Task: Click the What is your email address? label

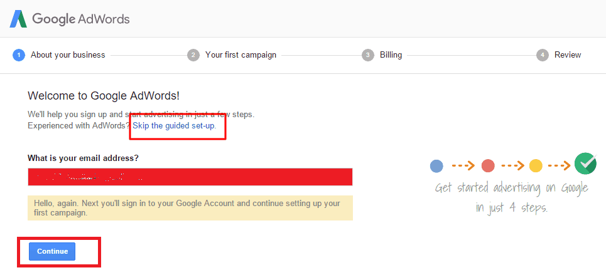Action: pyautogui.click(x=83, y=158)
